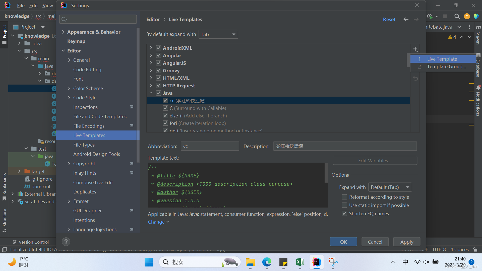Click the Abbreviation input field
Viewport: 482px width, 271px height.
pyautogui.click(x=210, y=146)
